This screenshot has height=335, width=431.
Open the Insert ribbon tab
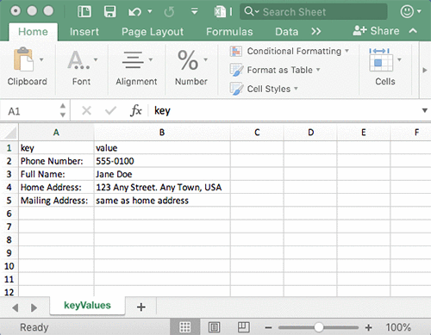coord(84,32)
